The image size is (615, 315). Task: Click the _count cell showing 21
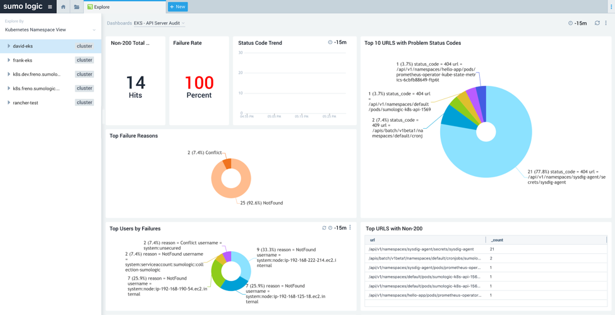pyautogui.click(x=493, y=249)
